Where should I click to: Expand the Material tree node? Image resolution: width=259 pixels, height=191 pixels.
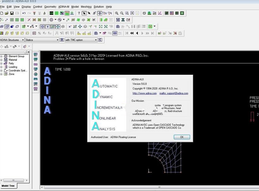point(1,60)
